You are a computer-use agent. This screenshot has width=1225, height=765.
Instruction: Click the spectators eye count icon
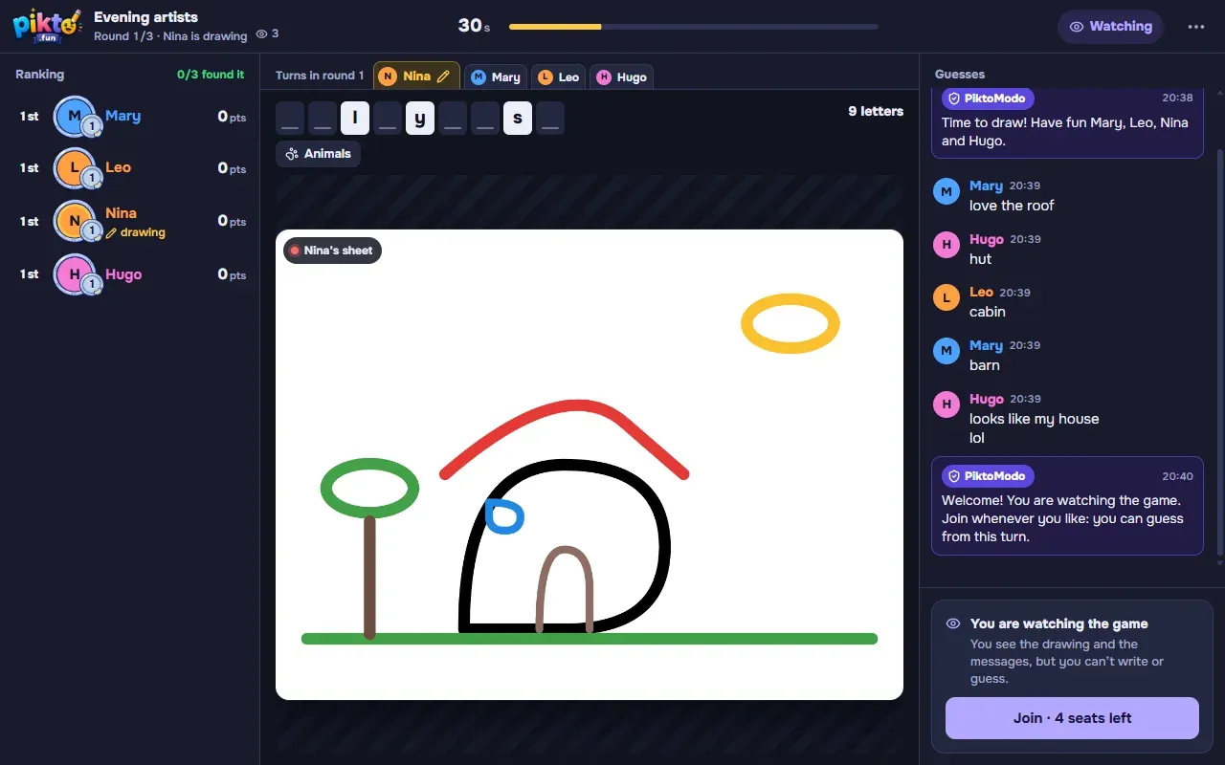point(261,34)
